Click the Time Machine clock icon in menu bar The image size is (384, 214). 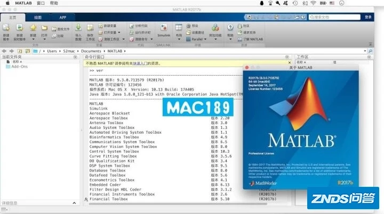[295, 3]
